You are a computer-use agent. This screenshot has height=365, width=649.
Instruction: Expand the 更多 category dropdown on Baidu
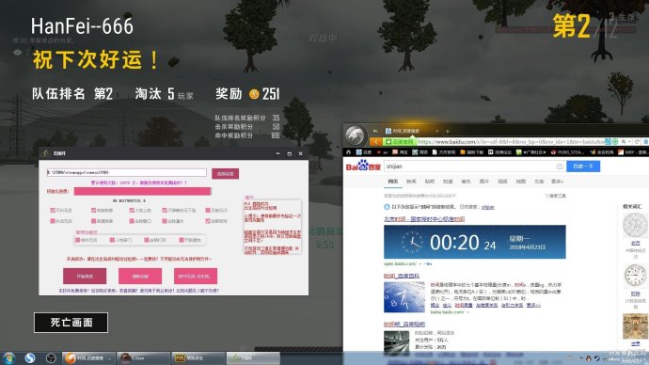point(557,182)
